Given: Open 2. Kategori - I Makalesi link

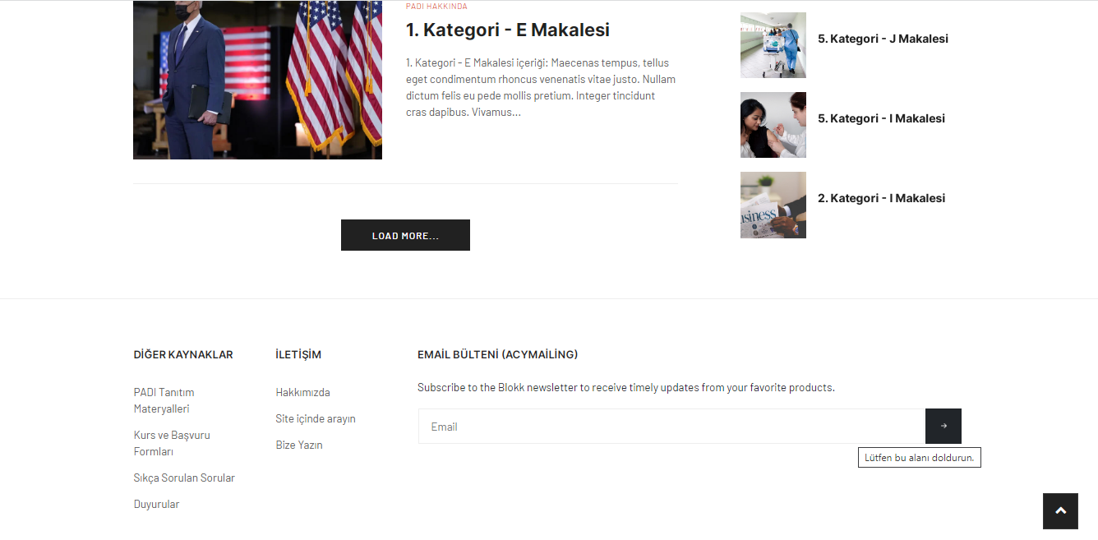Looking at the screenshot, I should [881, 198].
